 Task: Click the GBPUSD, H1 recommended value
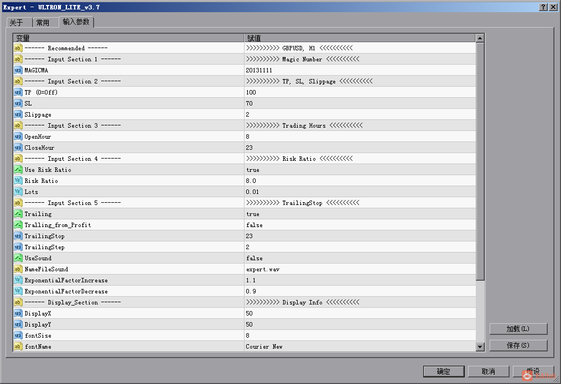point(299,48)
